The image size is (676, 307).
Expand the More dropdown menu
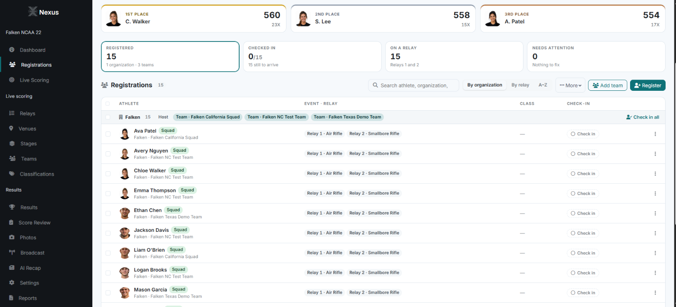570,86
